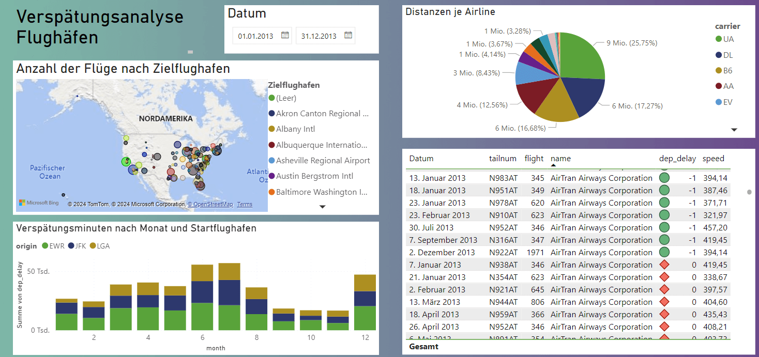Sort table by tailnum column header
Viewport: 759px width, 357px height.
pyautogui.click(x=502, y=159)
